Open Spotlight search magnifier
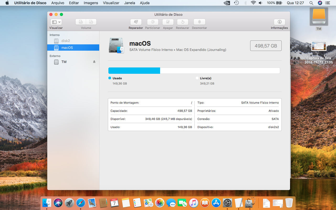Image resolution: width=336 pixels, height=210 pixels. coord(311,3)
